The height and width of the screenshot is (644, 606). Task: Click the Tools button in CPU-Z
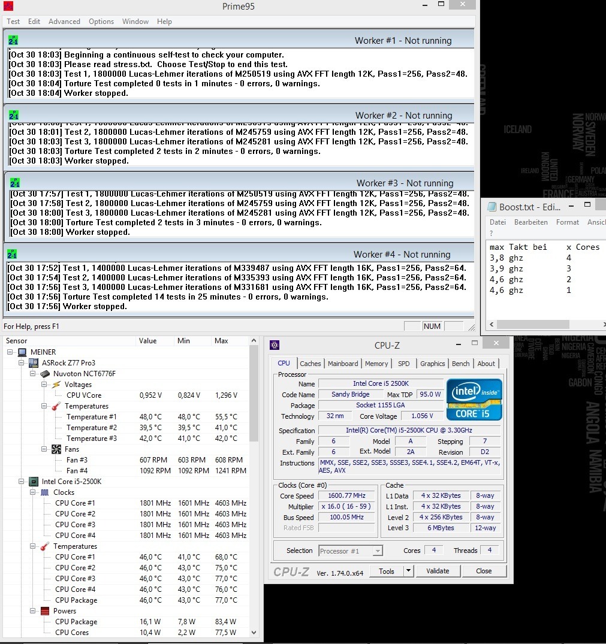(x=386, y=571)
